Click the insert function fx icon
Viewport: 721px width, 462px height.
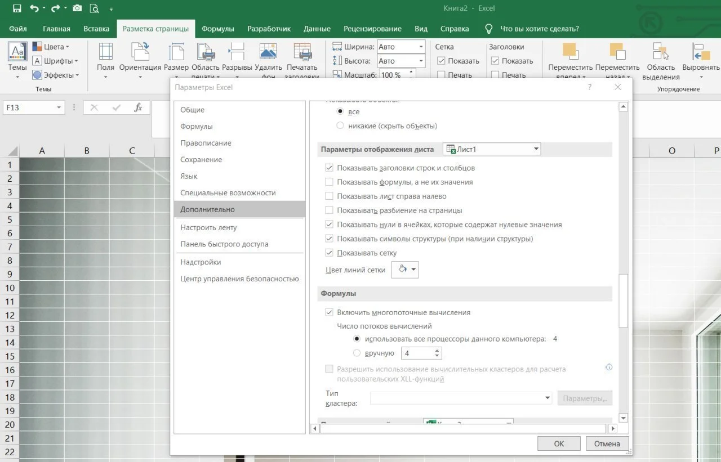[x=138, y=107]
